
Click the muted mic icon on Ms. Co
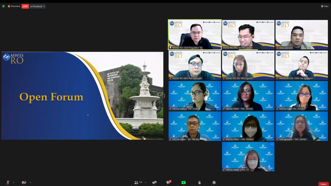[224, 170]
